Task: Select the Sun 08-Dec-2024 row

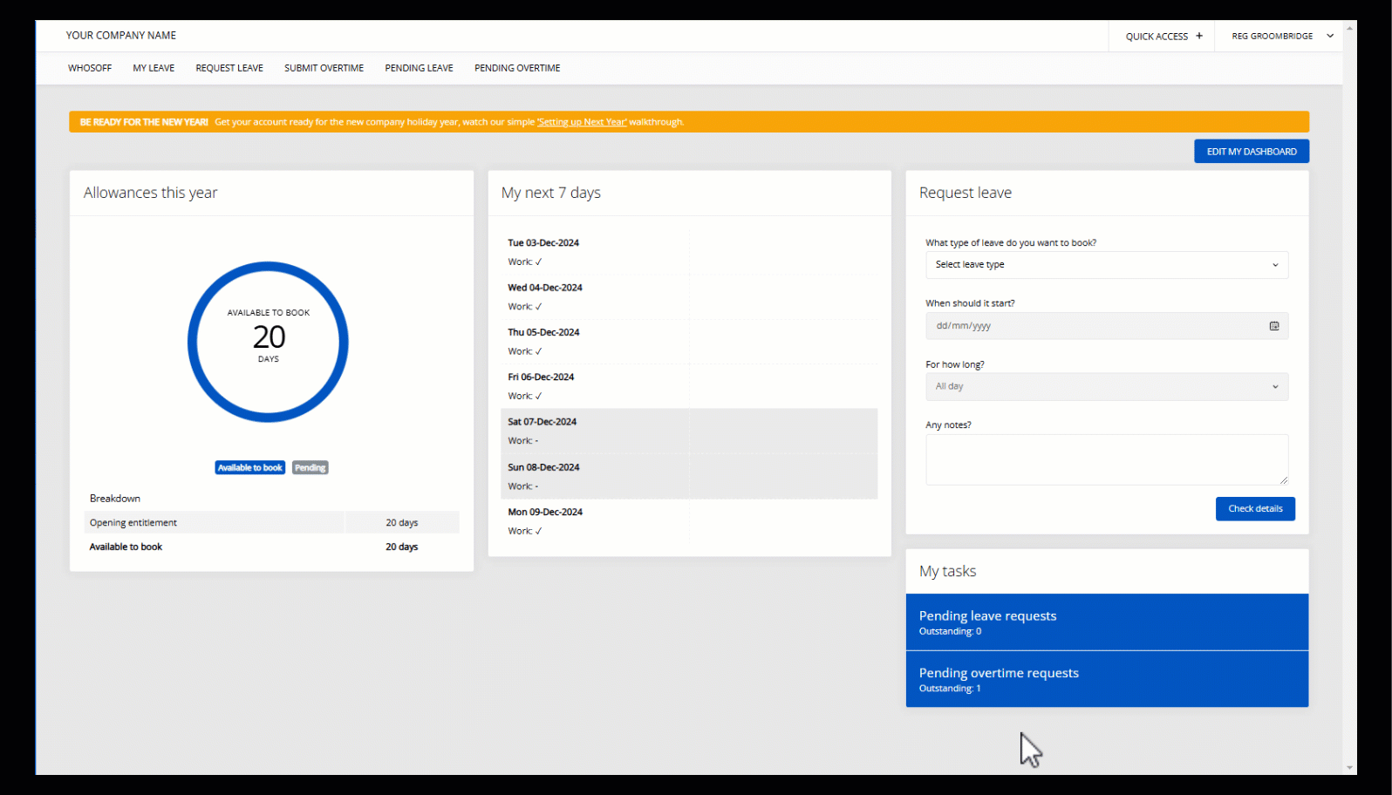Action: pos(689,477)
